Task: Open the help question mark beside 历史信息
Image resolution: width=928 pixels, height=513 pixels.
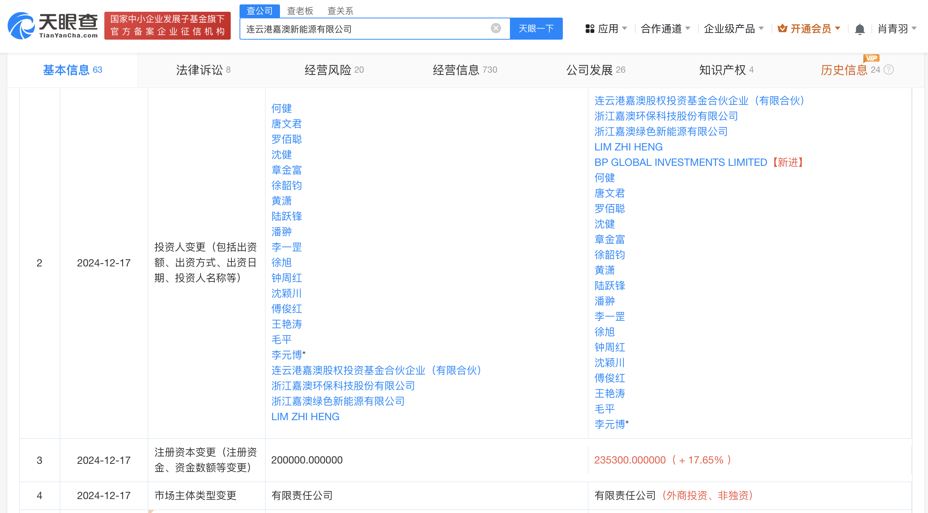Action: (x=889, y=70)
